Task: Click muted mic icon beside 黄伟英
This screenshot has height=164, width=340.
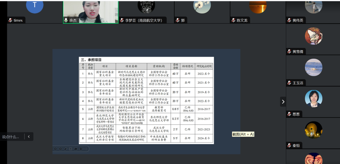Action: (289, 20)
